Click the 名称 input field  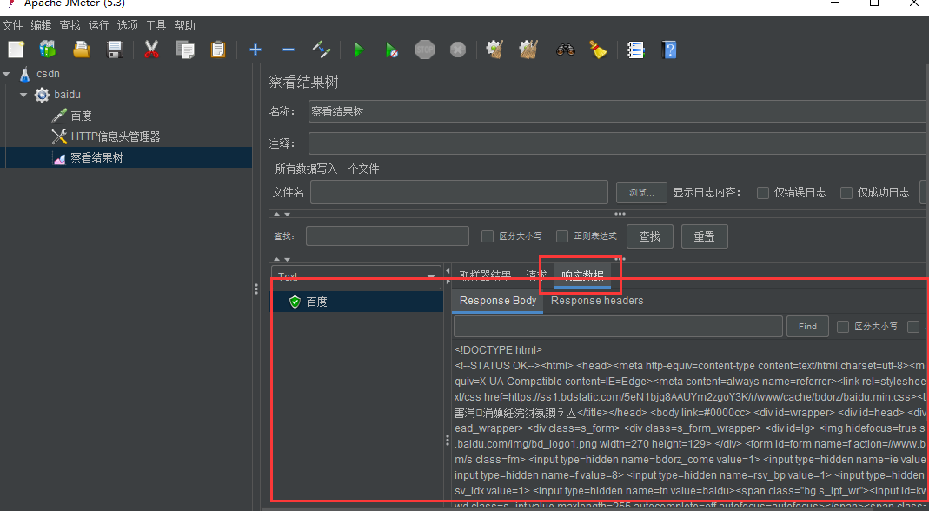619,111
